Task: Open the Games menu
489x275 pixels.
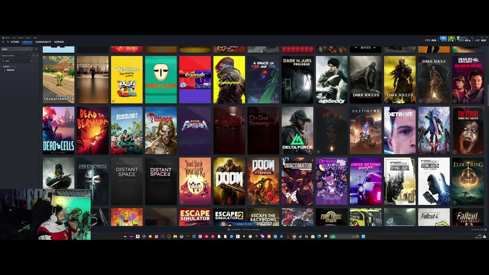Action: click(28, 38)
